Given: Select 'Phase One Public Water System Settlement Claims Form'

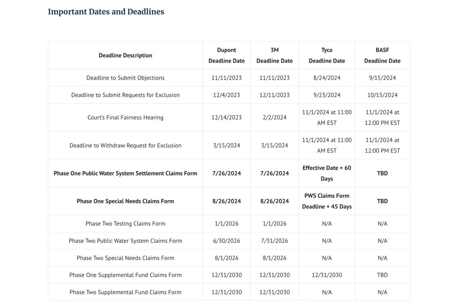Looking at the screenshot, I should click(x=125, y=173).
